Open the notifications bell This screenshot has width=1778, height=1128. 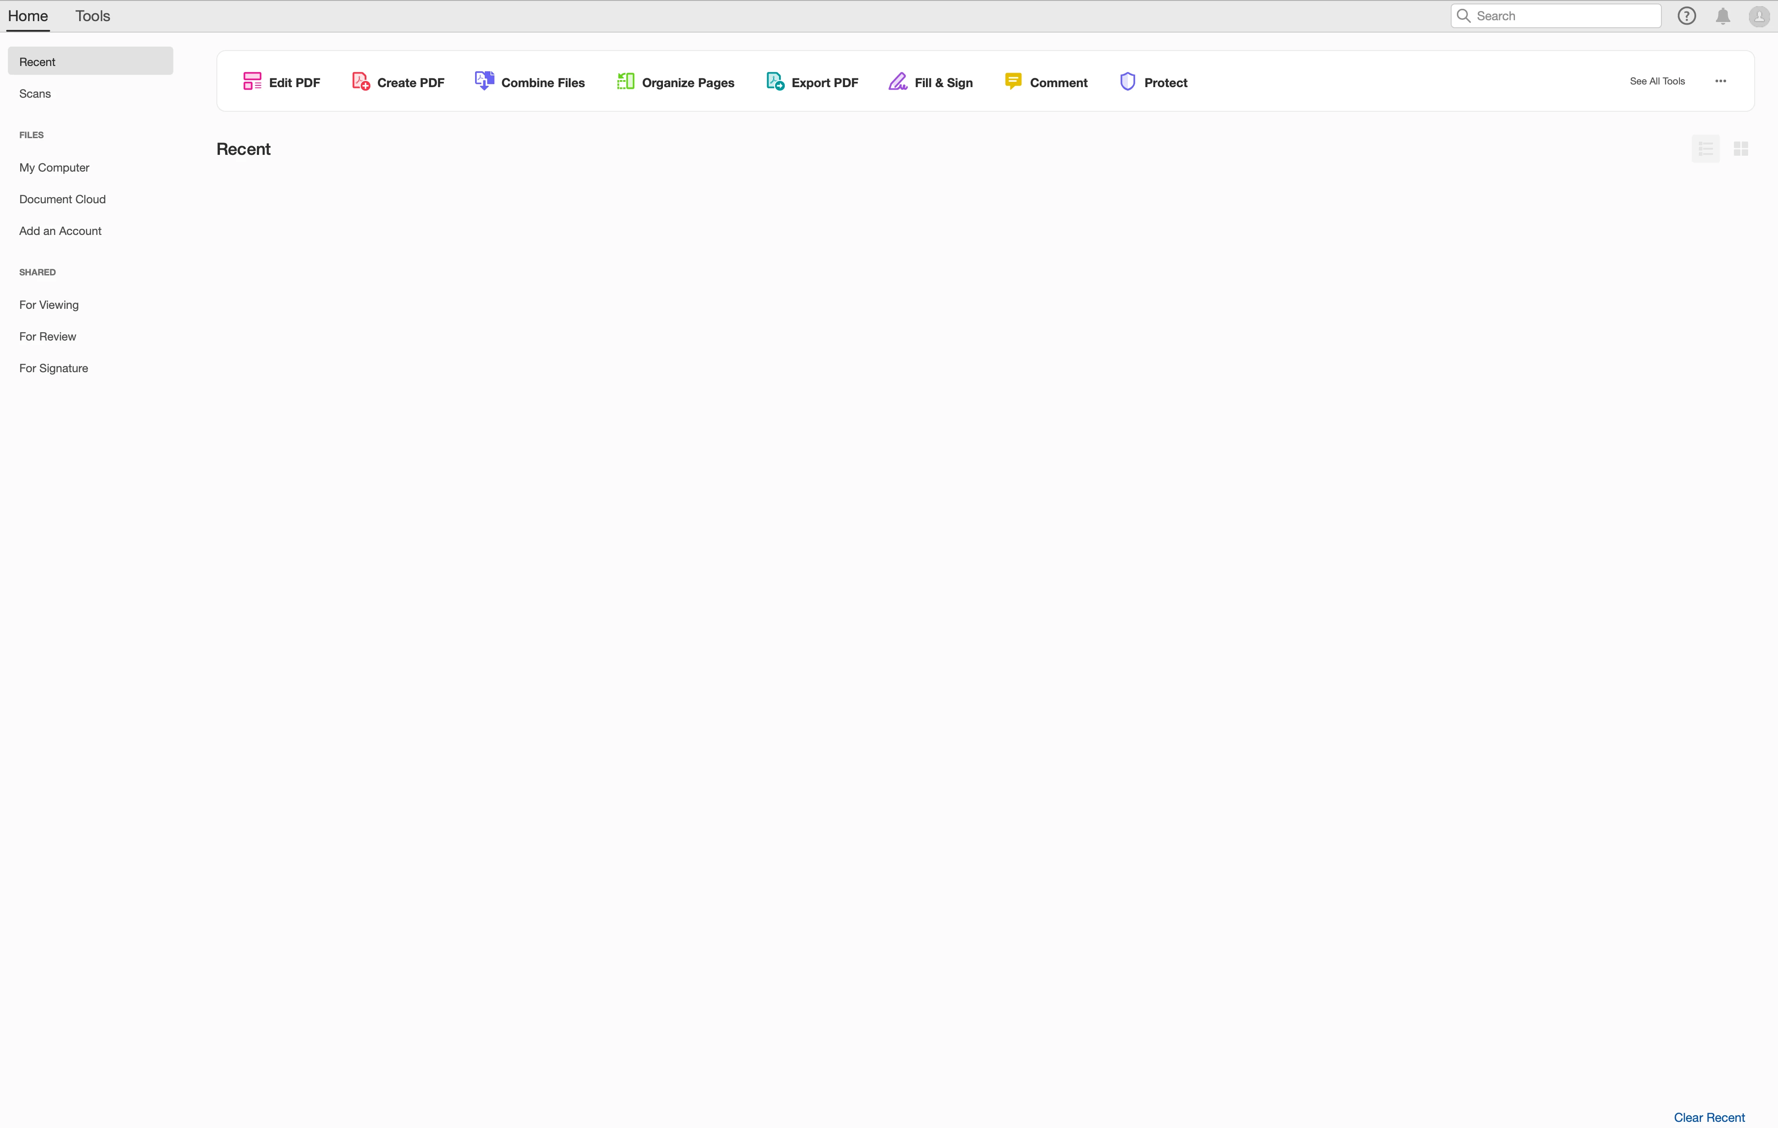[1723, 16]
